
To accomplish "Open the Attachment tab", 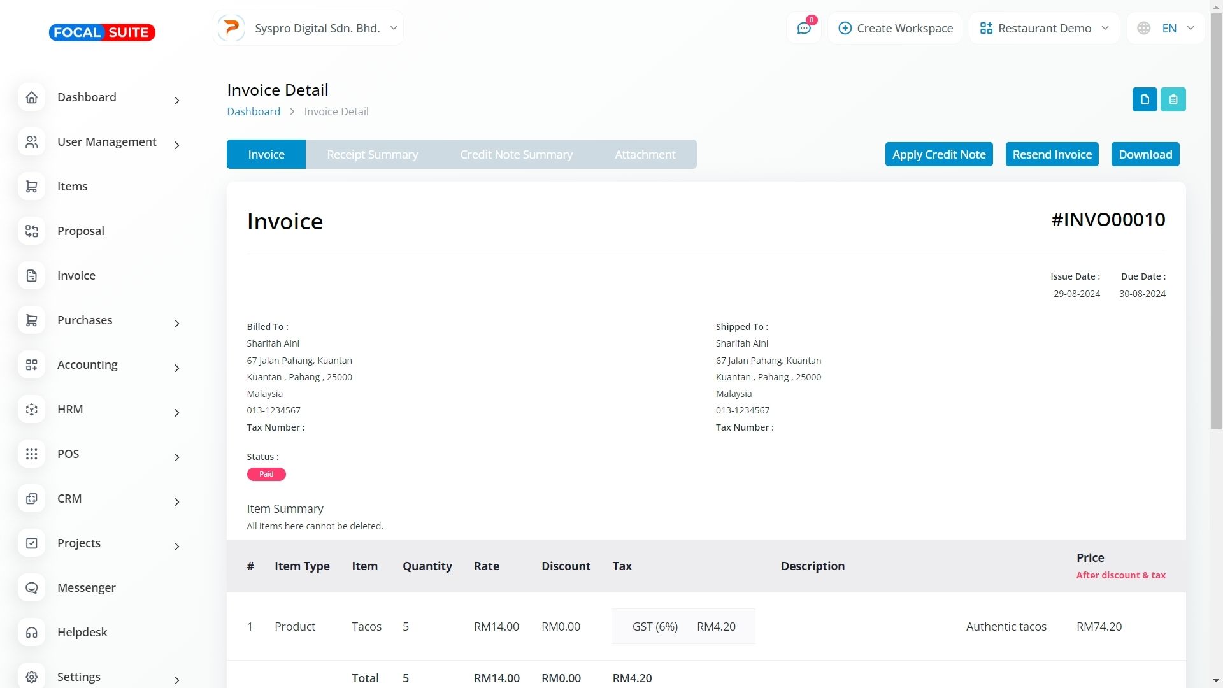I will [645, 154].
